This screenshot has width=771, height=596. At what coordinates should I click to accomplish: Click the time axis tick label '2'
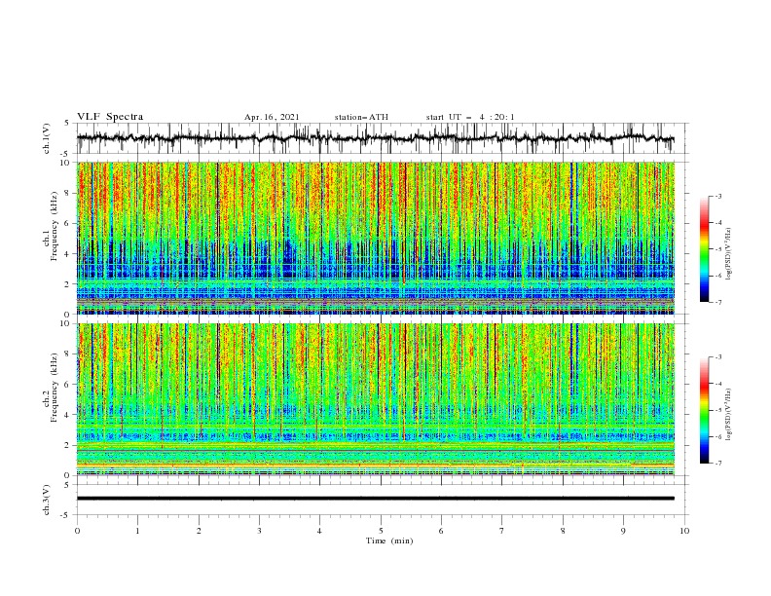(x=199, y=531)
